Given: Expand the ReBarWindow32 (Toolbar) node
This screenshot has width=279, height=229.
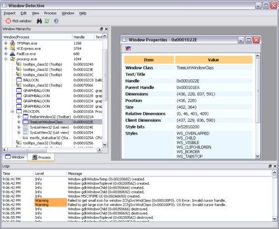Looking at the screenshot, I should (19, 117).
